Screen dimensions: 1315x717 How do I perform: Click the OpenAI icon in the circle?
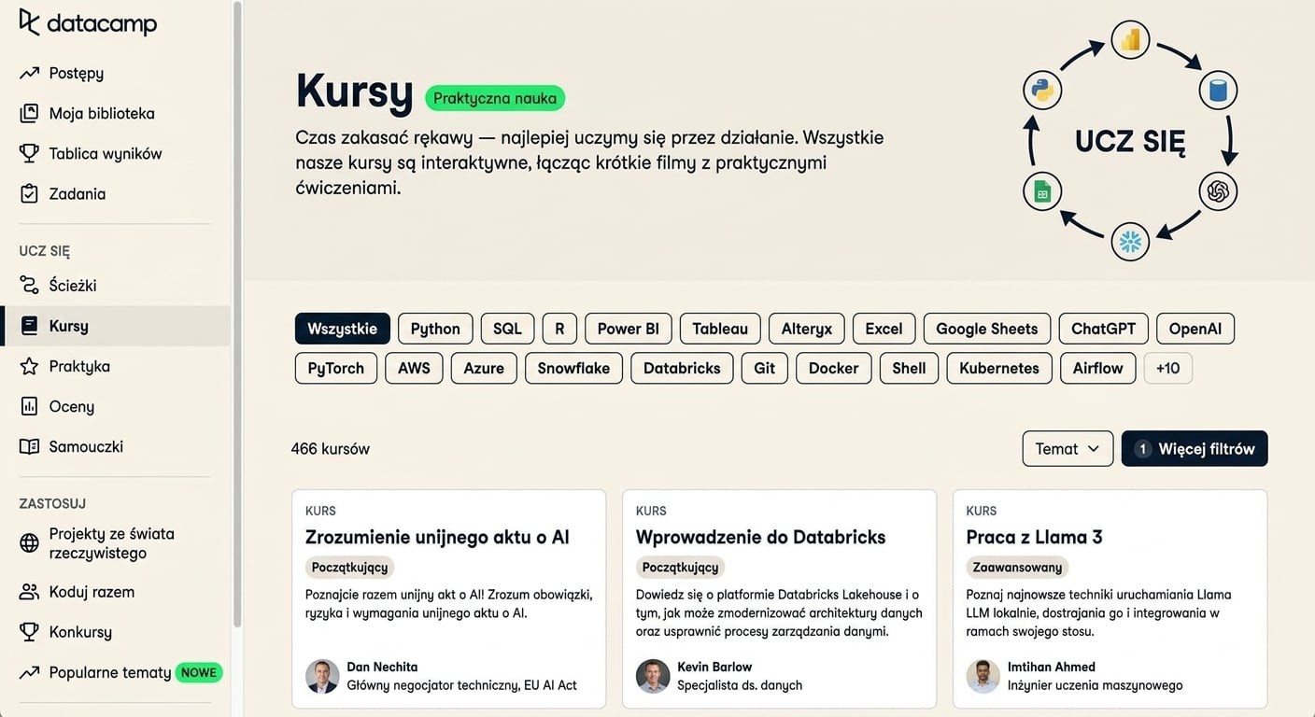1217,191
